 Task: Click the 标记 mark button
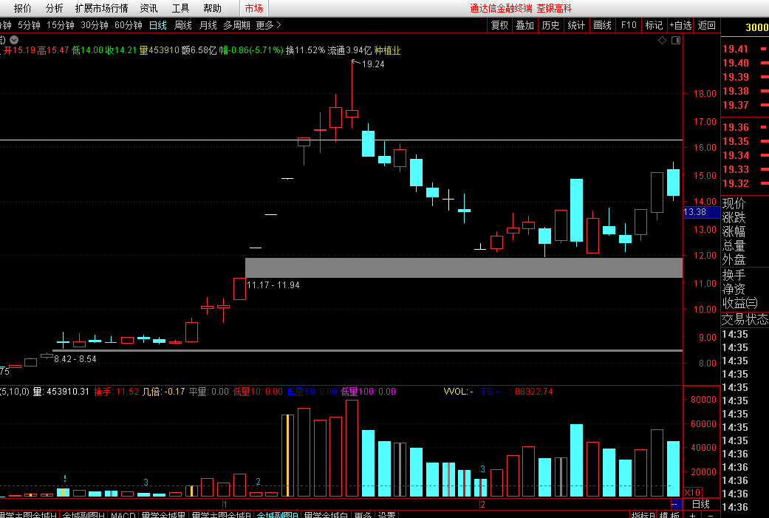654,25
